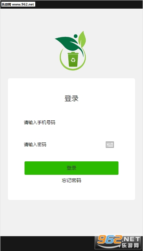This screenshot has height=251, width=143.
Task: Focus the 请输入密码 password field
Action: [64, 144]
